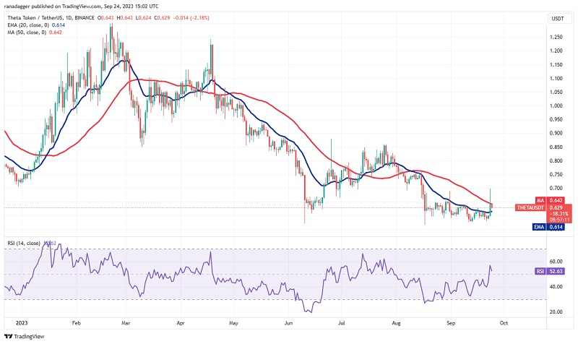Viewport: 578px width, 344px height.
Task: Click the MA (50, close, 0) indicator legend
Action: point(35,33)
